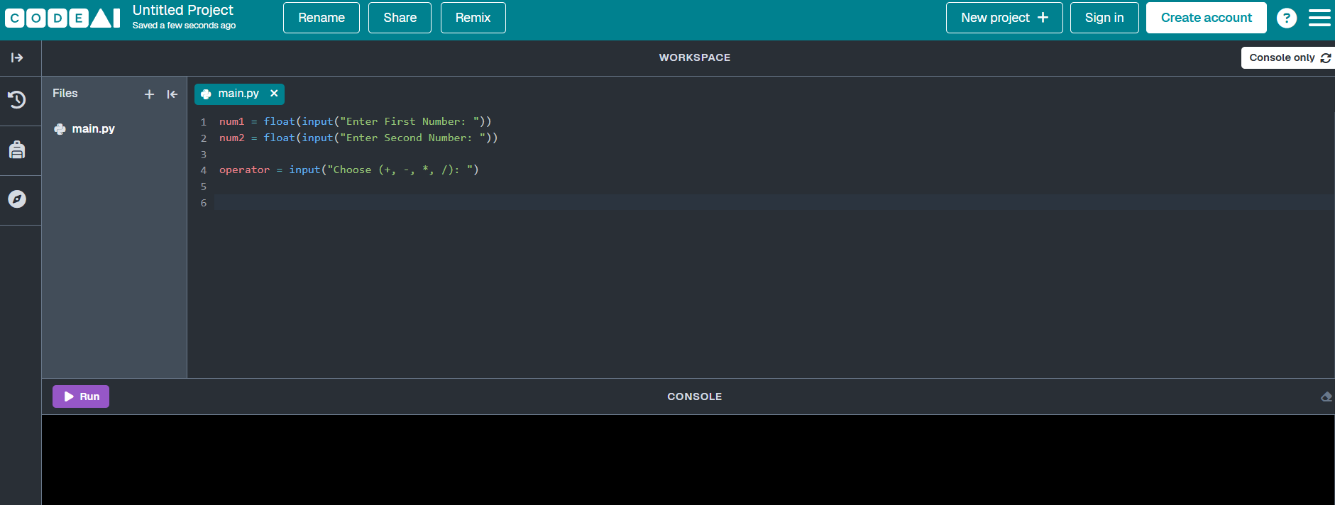Close the main.py tab
The width and height of the screenshot is (1335, 505).
[x=274, y=94]
